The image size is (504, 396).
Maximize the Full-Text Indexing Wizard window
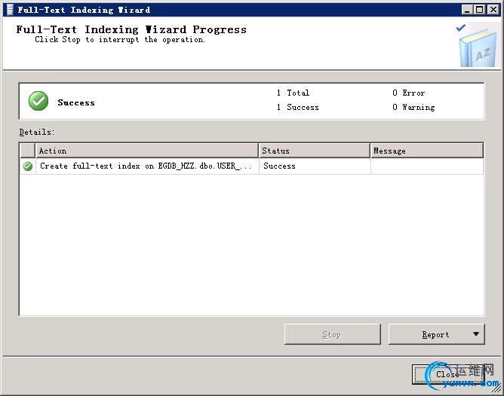[x=479, y=10]
